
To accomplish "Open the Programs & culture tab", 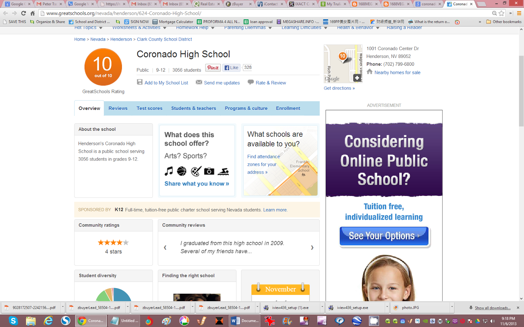I will 246,108.
